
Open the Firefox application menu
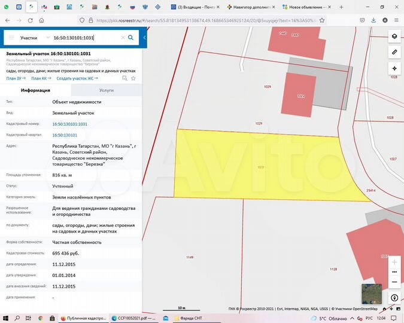coord(396,20)
